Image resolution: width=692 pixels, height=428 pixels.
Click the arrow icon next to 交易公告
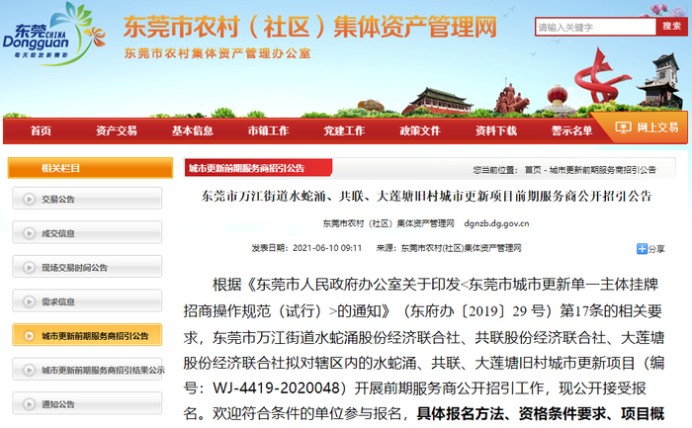click(x=29, y=199)
